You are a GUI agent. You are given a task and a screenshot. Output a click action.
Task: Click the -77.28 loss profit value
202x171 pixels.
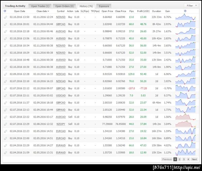pyautogui.click(x=143, y=88)
